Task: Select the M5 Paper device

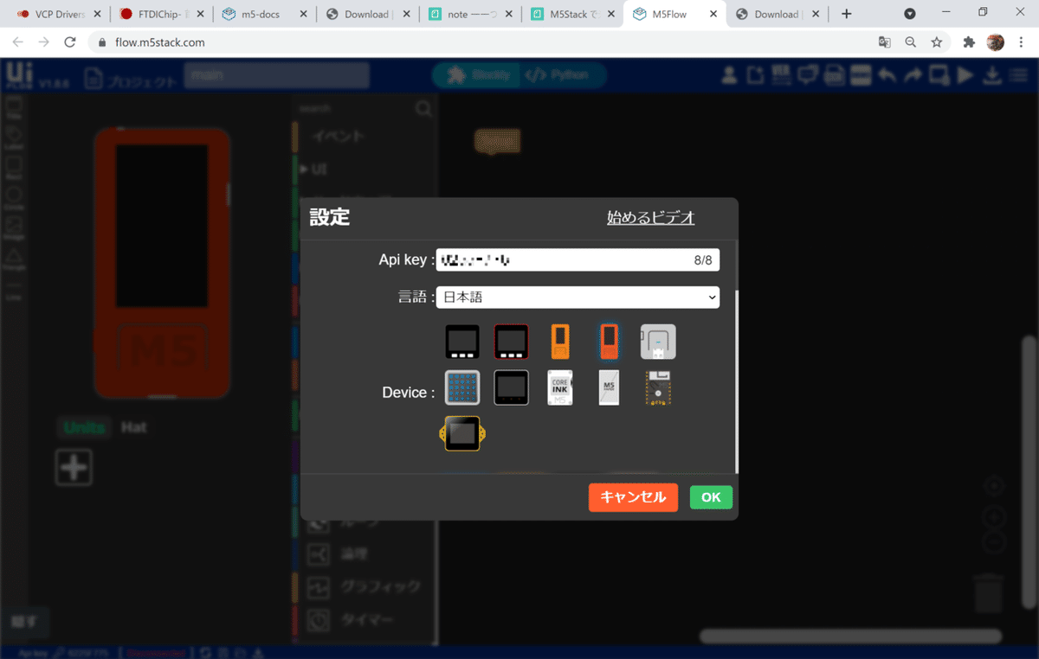Action: [x=609, y=387]
